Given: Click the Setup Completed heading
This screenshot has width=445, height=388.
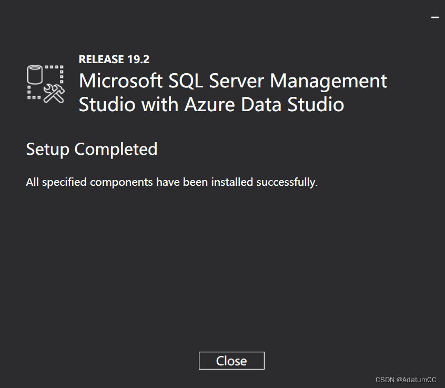Looking at the screenshot, I should (x=92, y=149).
